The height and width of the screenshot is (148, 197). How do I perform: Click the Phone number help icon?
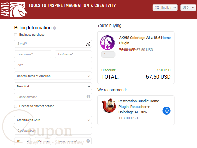pos(88,97)
